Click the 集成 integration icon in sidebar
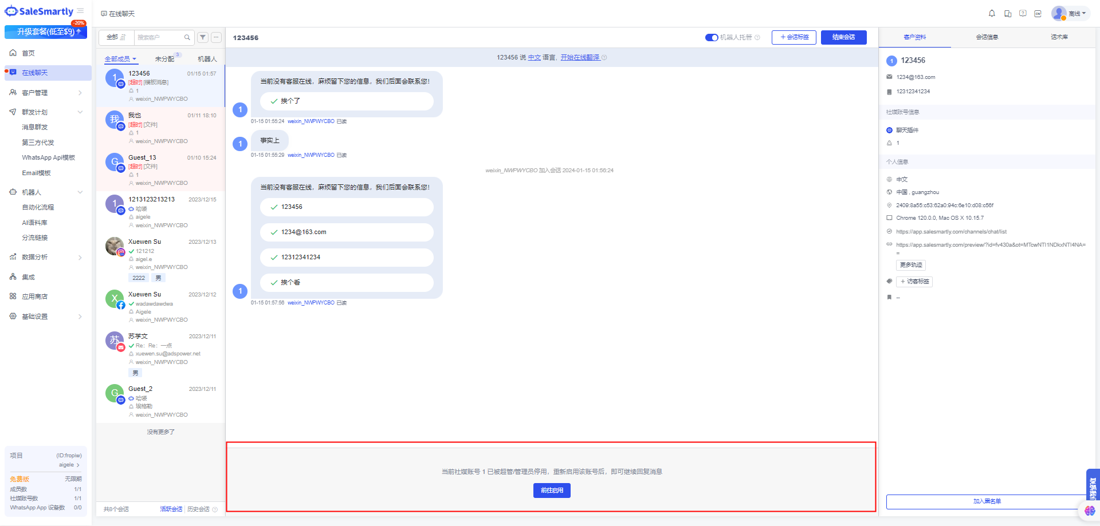Image resolution: width=1100 pixels, height=526 pixels. 13,277
